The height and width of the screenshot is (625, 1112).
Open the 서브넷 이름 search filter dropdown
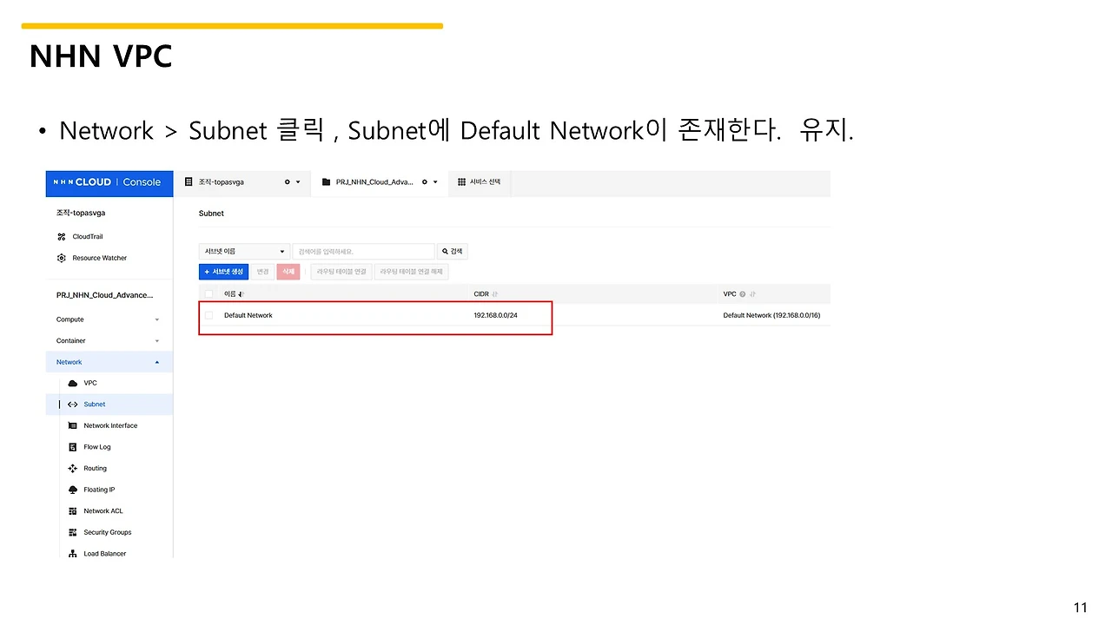click(243, 250)
